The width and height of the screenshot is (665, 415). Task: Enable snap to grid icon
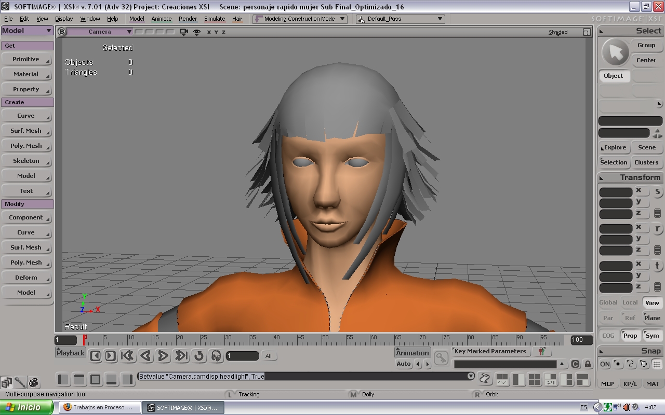(657, 364)
